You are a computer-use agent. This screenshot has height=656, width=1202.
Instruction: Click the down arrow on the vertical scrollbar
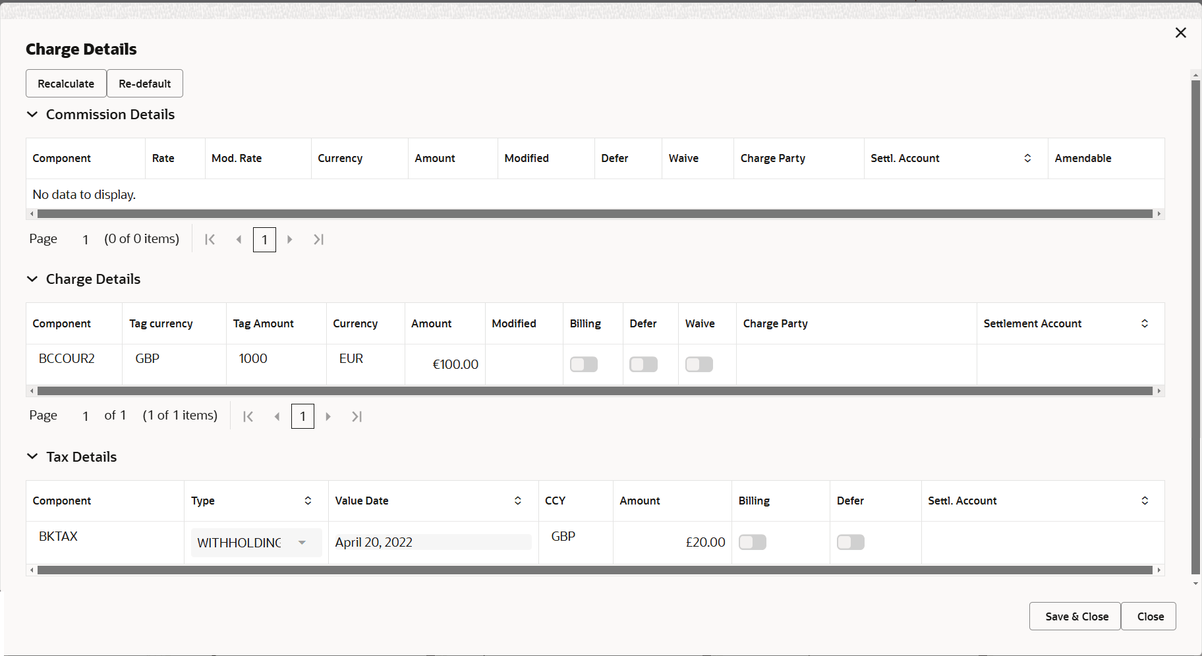(1195, 582)
